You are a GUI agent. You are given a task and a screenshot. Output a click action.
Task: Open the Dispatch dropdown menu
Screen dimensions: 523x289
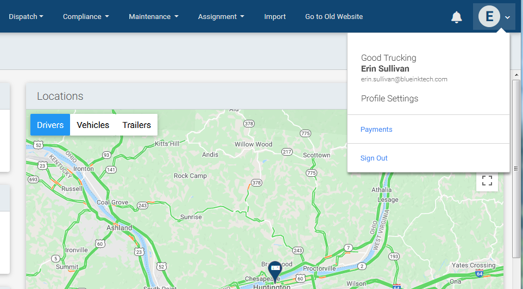[x=26, y=17]
